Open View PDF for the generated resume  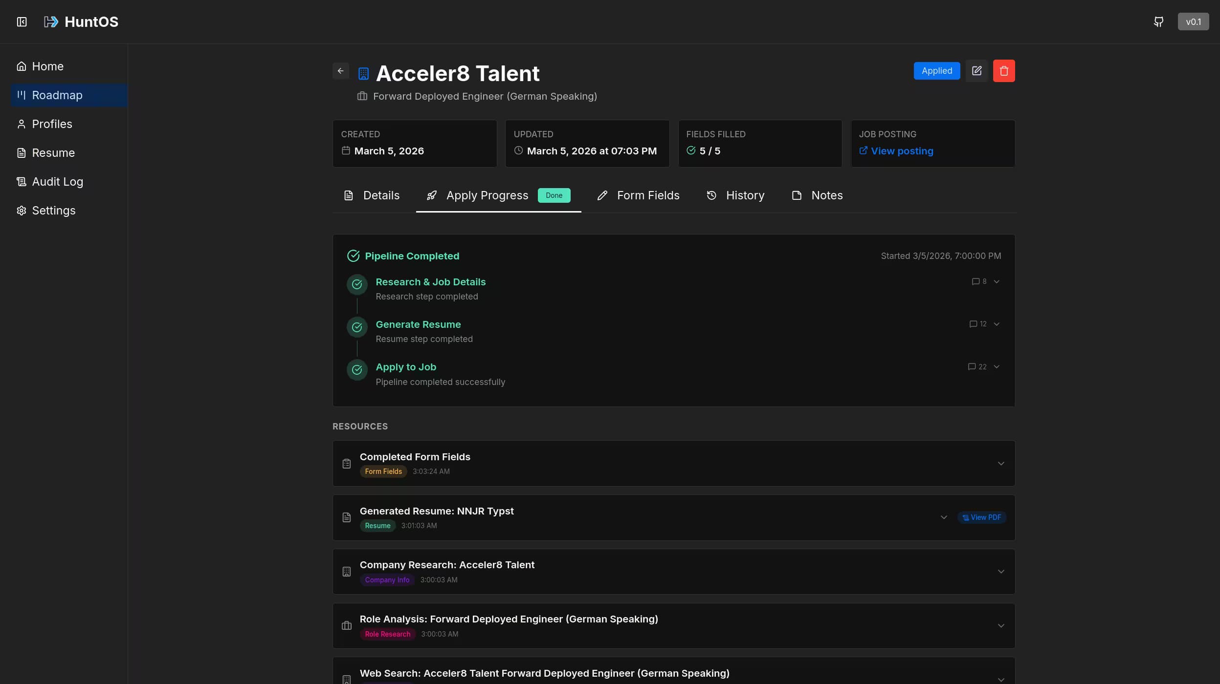pyautogui.click(x=982, y=517)
